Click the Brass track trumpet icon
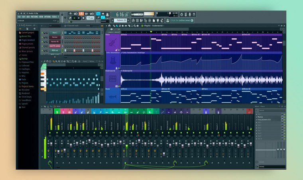303x180 pixels. 113,96
